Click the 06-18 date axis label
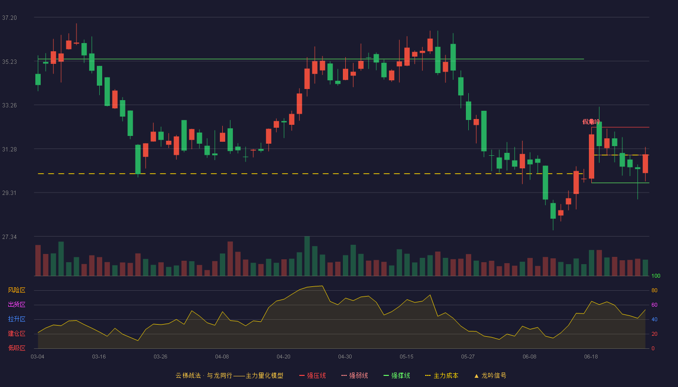The width and height of the screenshot is (678, 387). pos(591,357)
